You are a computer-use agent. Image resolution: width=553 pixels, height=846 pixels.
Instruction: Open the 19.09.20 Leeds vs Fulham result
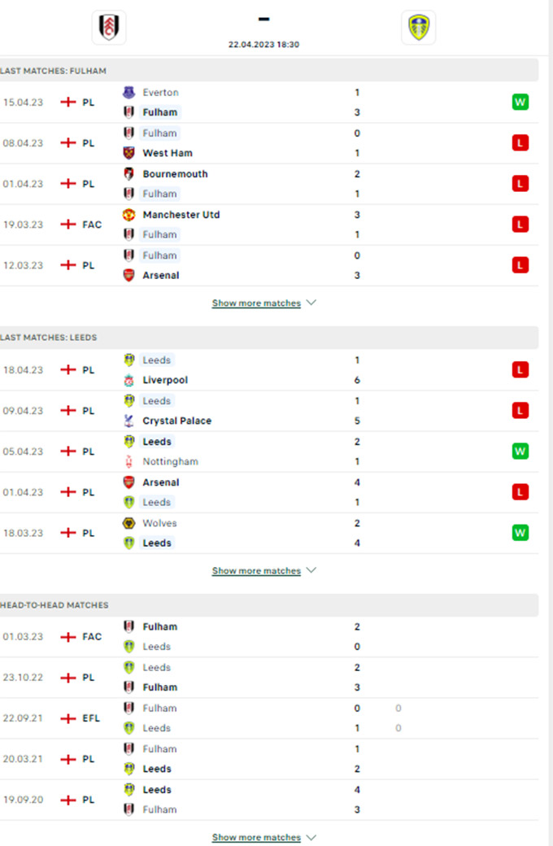pos(268,800)
